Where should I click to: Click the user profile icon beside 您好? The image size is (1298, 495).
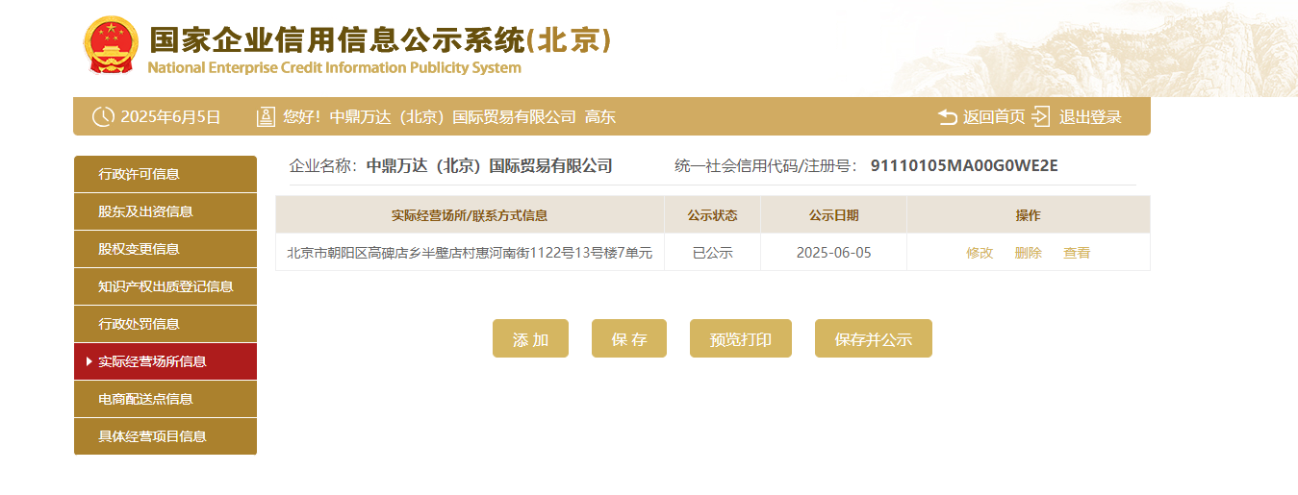click(x=266, y=117)
